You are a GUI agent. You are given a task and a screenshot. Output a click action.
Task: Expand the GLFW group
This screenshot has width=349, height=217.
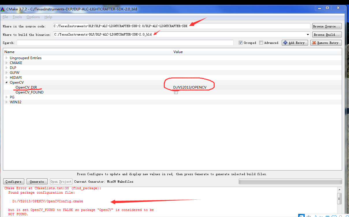7,73
